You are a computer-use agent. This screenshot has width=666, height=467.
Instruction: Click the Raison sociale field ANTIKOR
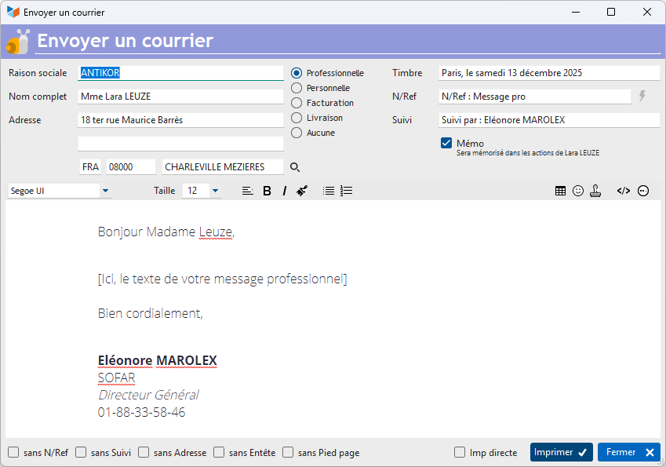pos(180,73)
